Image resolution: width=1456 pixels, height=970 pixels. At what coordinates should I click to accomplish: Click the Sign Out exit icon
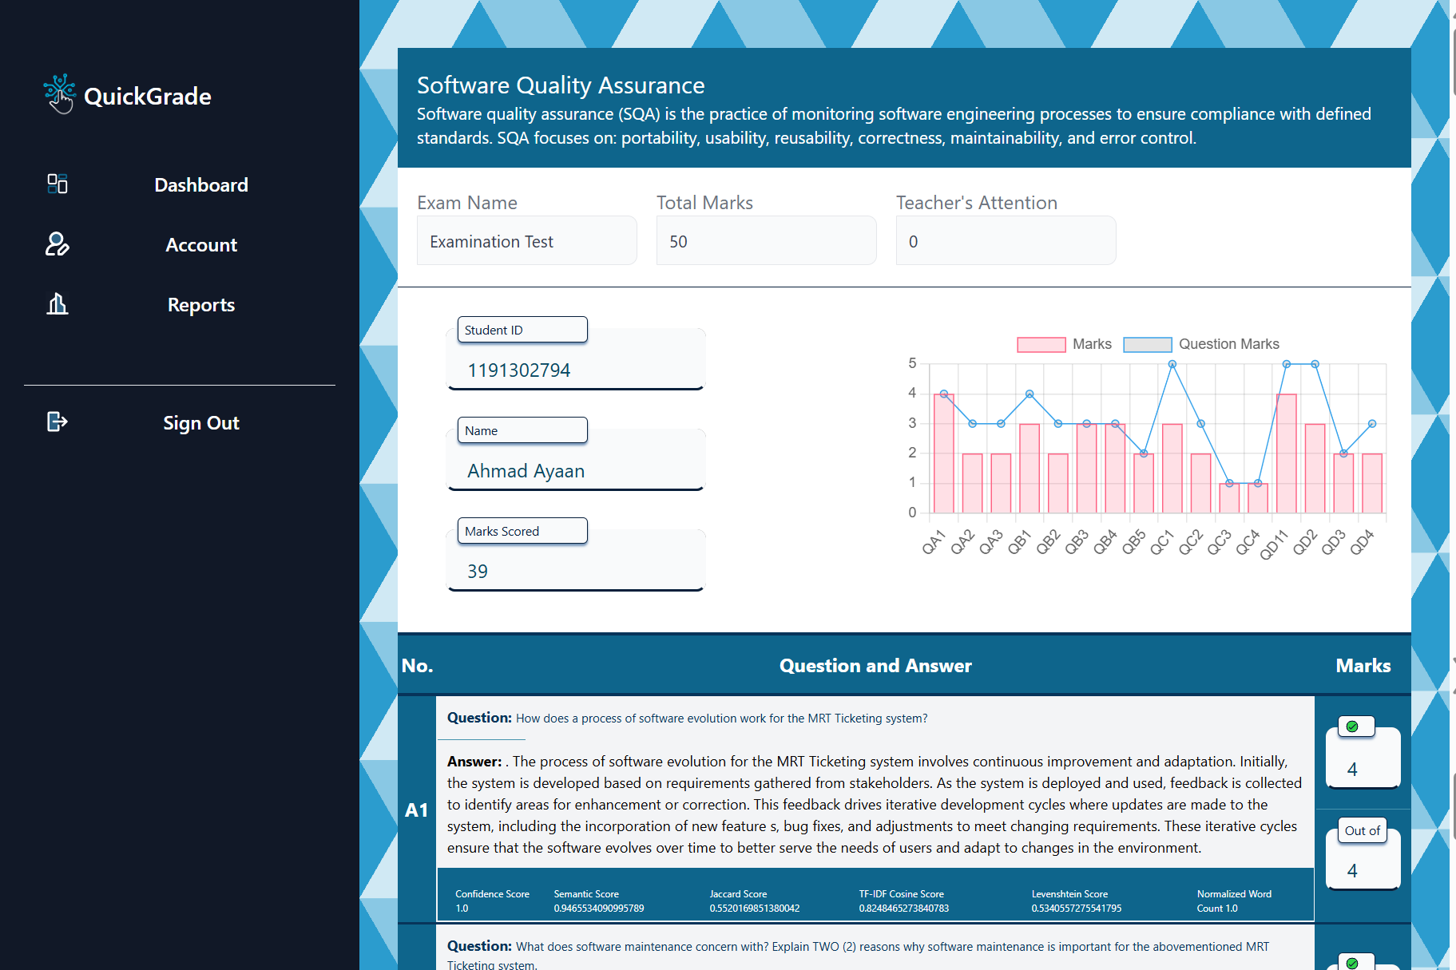click(58, 422)
